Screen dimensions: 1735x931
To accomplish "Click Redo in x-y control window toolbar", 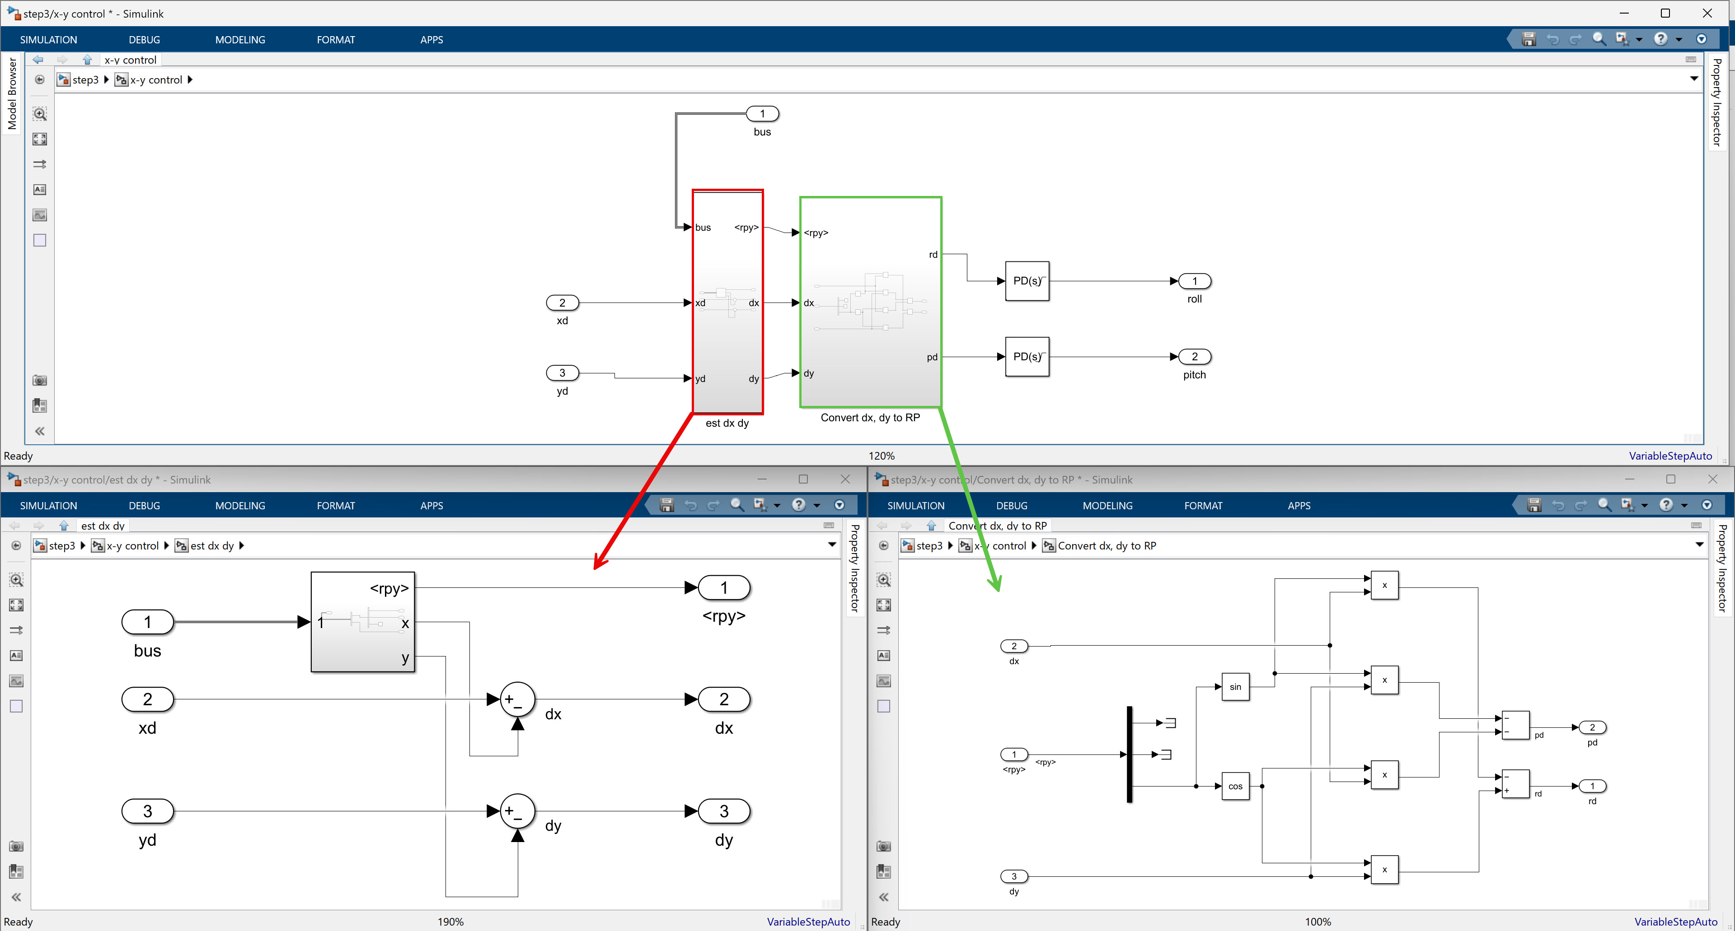I will coord(1576,39).
